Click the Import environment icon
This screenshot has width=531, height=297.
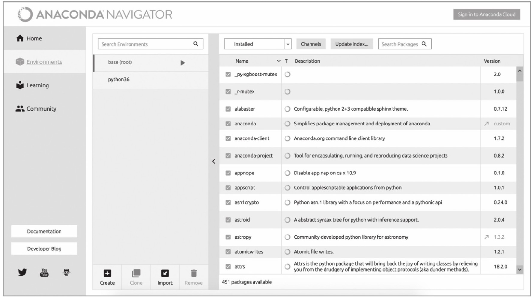tap(165, 273)
